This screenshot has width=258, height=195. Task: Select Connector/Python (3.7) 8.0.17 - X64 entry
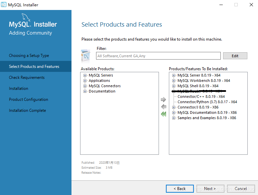click(x=207, y=102)
